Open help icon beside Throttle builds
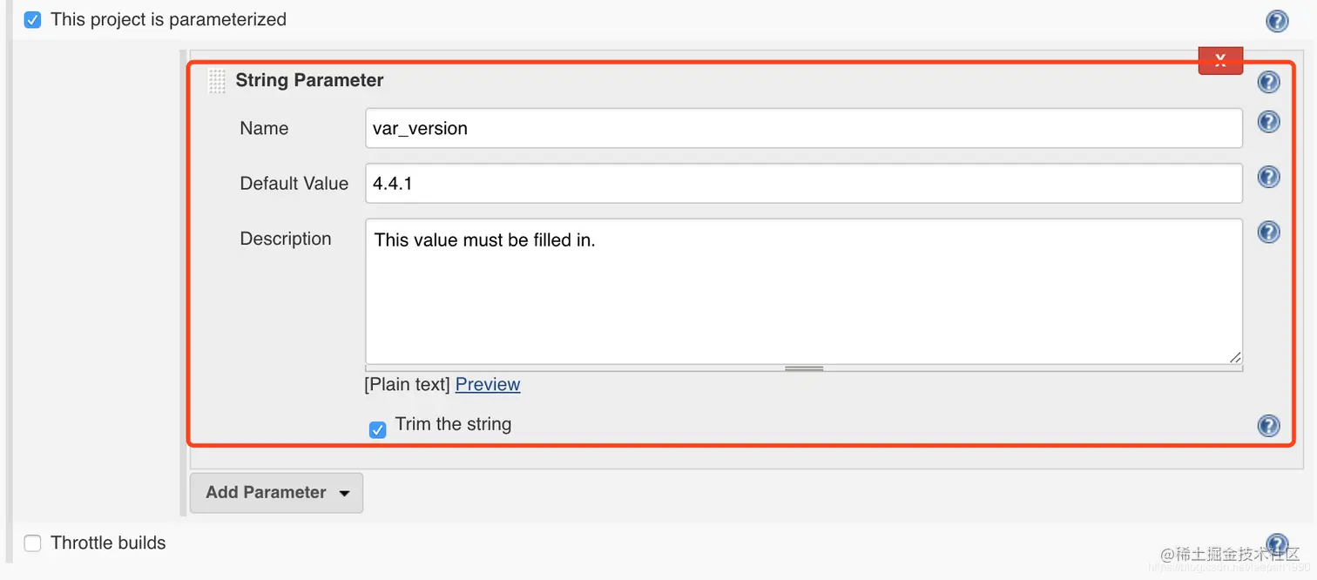Viewport: 1317px width, 580px height. tap(1277, 543)
